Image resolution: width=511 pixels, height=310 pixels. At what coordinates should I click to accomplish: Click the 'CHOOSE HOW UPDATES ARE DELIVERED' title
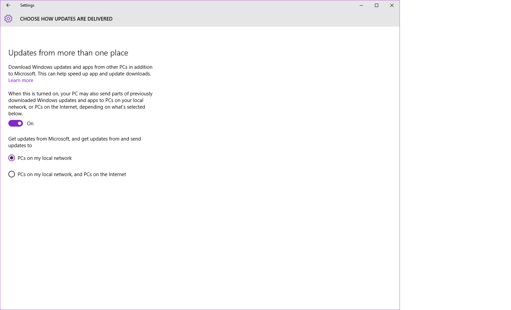tap(66, 19)
